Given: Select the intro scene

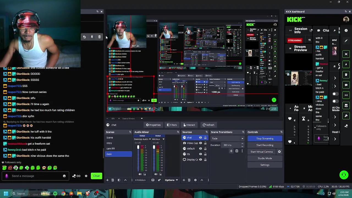Looking at the screenshot, I should click(119, 143).
